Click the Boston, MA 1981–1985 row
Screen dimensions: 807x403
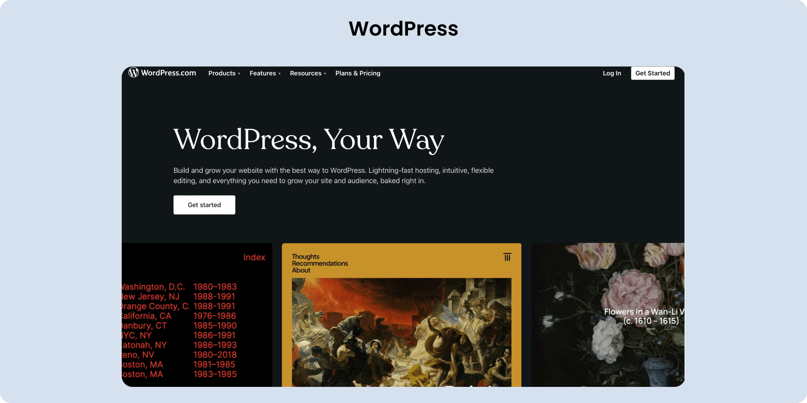tap(178, 364)
